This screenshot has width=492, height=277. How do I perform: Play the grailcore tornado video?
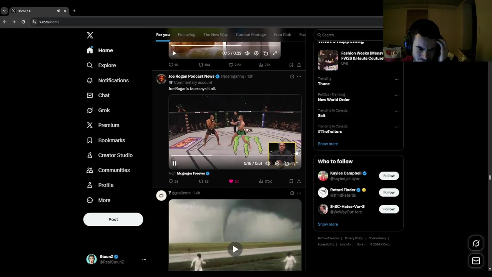pos(235,249)
